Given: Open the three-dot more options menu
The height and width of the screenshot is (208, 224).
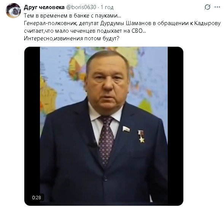Looking at the screenshot, I should click(218, 7).
